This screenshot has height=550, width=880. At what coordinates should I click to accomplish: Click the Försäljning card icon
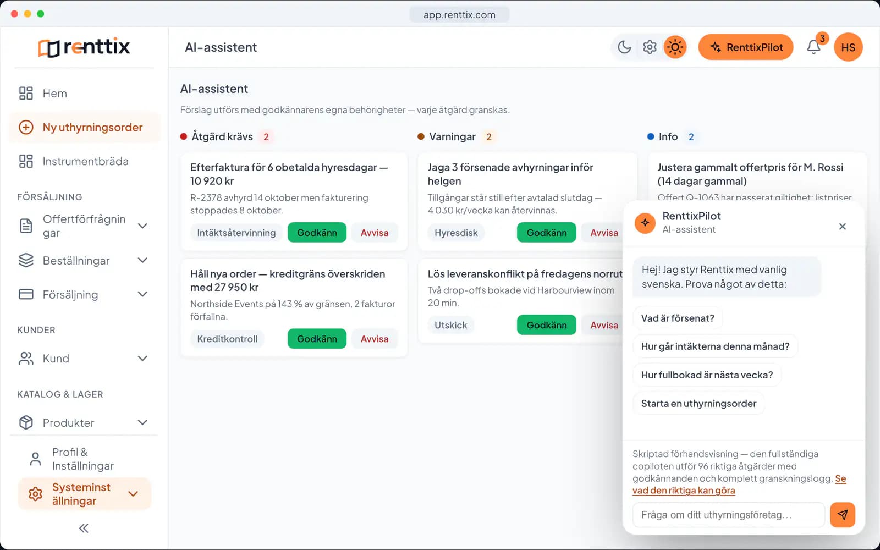[x=26, y=294]
